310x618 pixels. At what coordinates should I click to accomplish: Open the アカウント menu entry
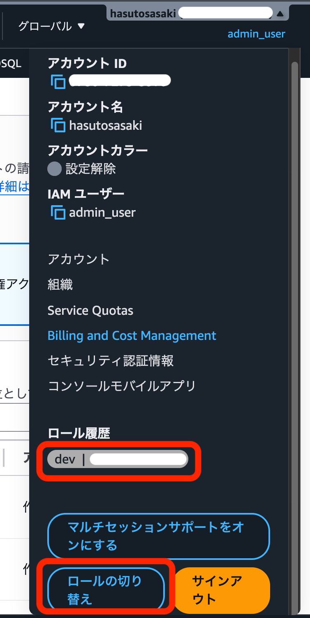point(79,259)
